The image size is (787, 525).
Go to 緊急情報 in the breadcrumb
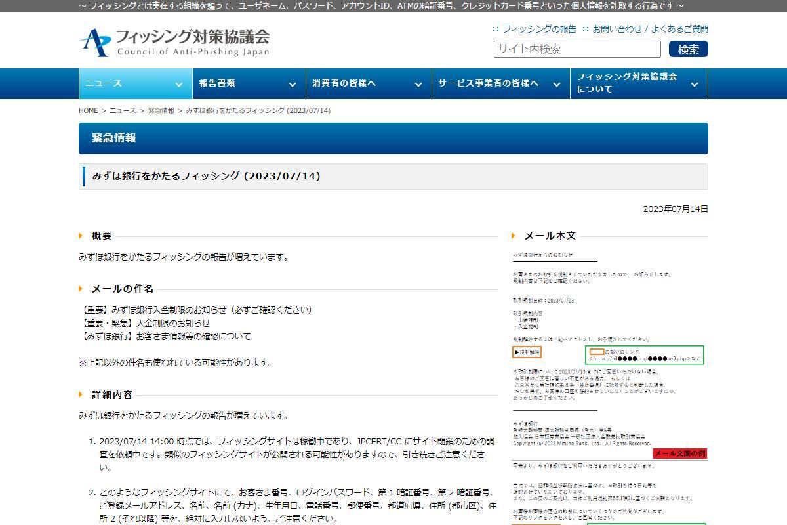[x=161, y=110]
